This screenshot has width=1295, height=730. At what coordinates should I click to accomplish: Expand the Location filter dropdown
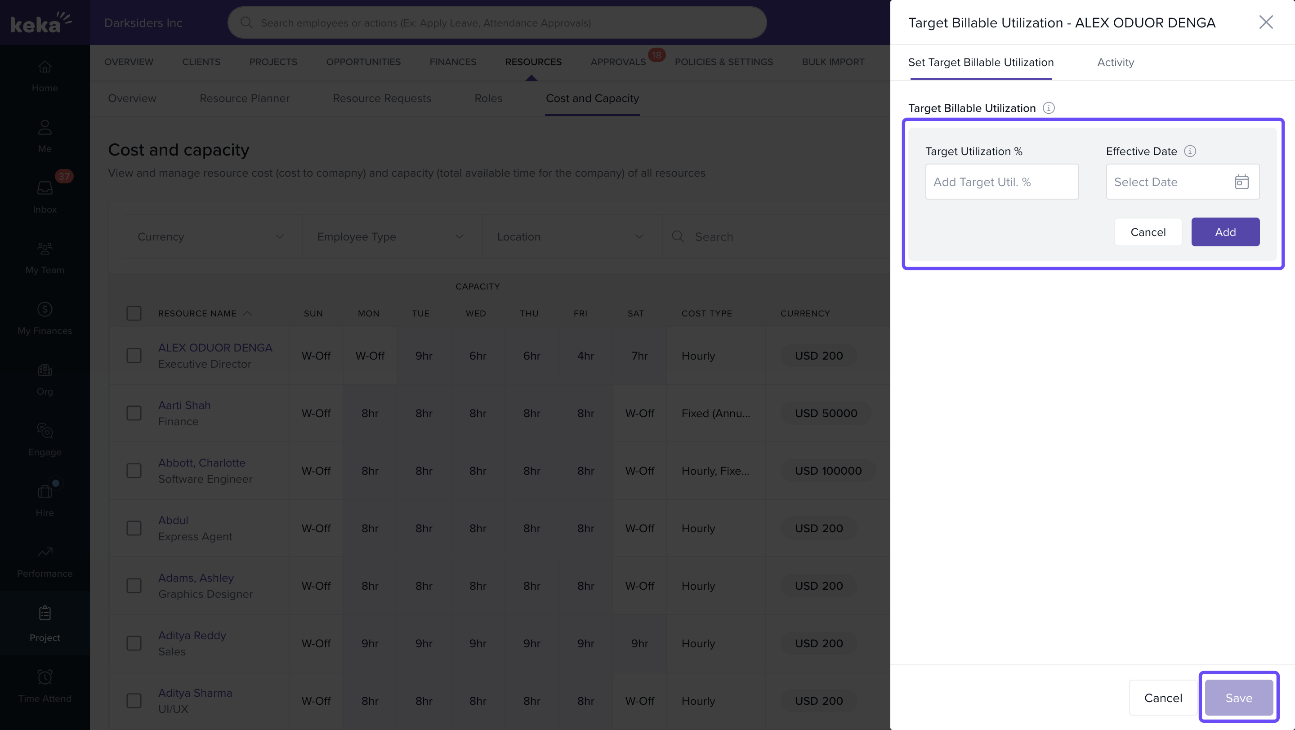(x=571, y=236)
